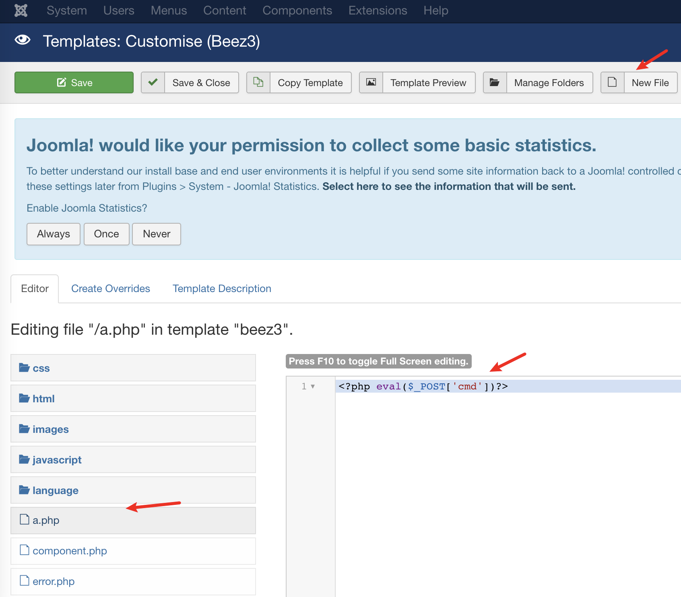This screenshot has height=597, width=681.
Task: Choose Never for Joomla Statistics
Action: (157, 234)
